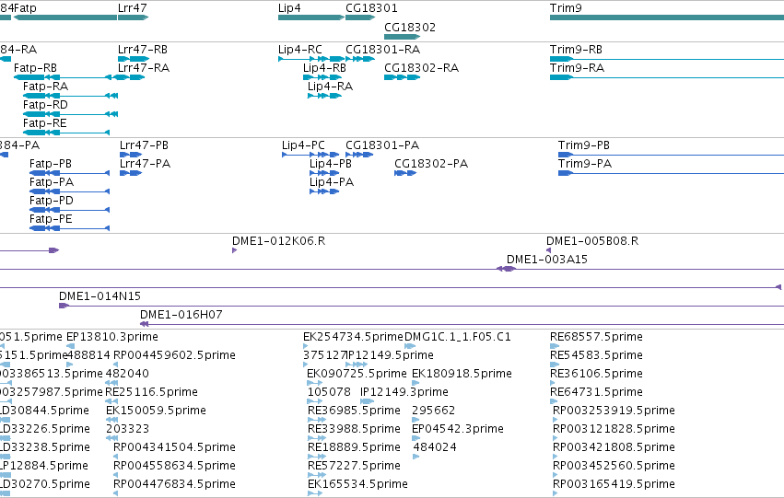Image resolution: width=784 pixels, height=498 pixels.
Task: Select the Lip4 gene bar
Action: pos(311,17)
